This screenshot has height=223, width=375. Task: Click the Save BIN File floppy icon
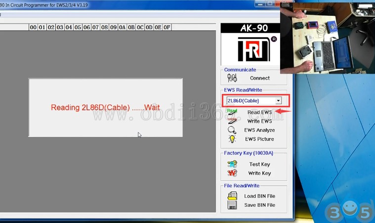pos(232,205)
